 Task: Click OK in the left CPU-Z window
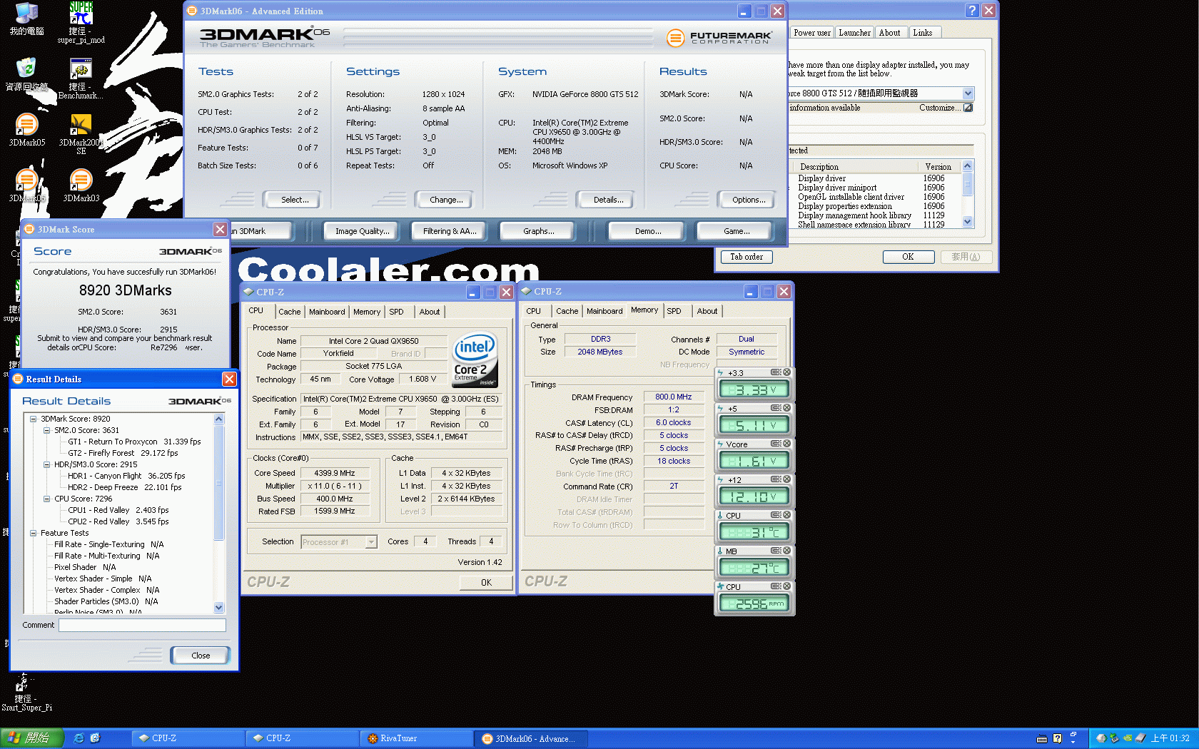pos(486,583)
